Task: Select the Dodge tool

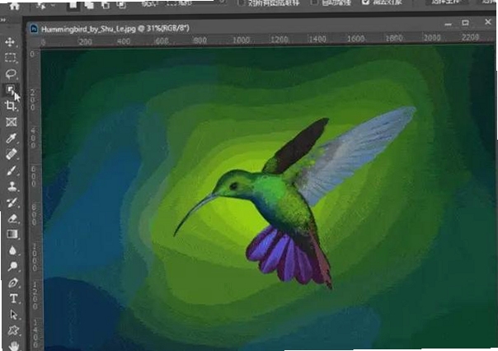Action: tap(13, 266)
